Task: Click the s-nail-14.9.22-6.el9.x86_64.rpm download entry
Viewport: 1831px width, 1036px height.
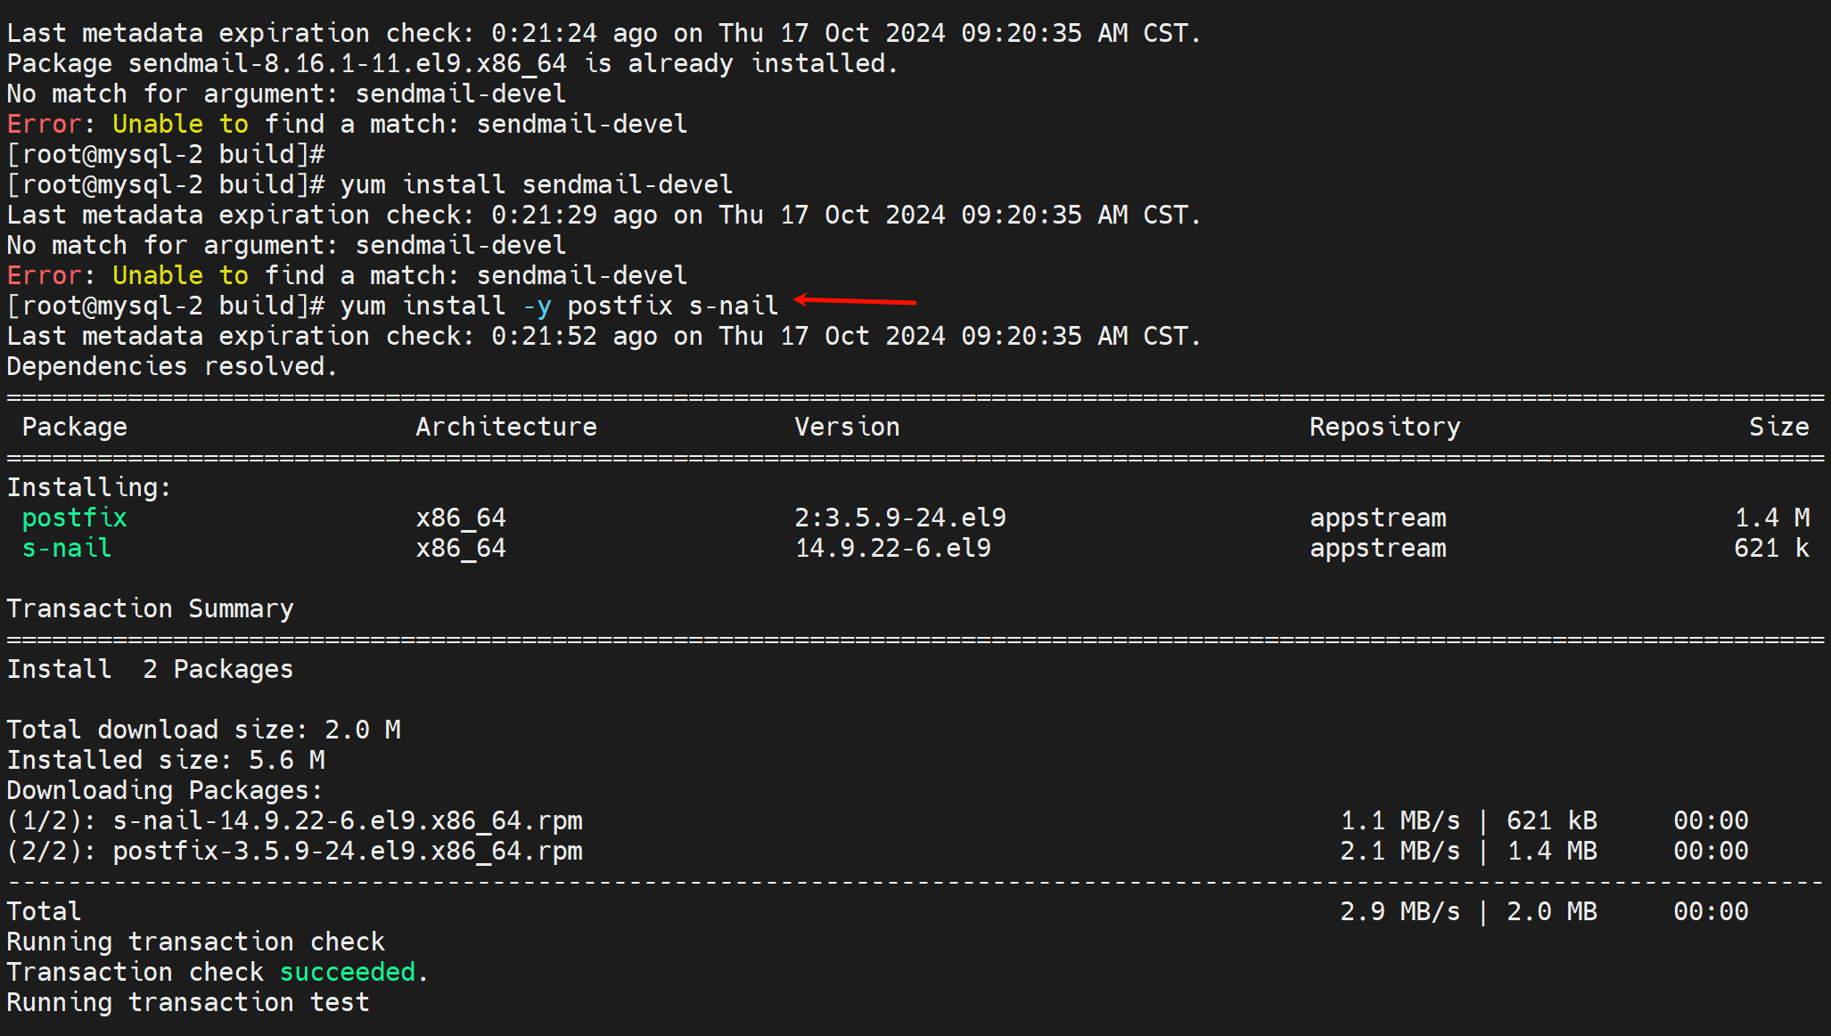Action: point(347,820)
